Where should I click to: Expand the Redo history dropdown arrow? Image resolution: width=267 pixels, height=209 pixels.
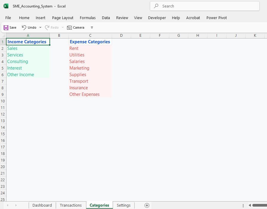(63, 27)
